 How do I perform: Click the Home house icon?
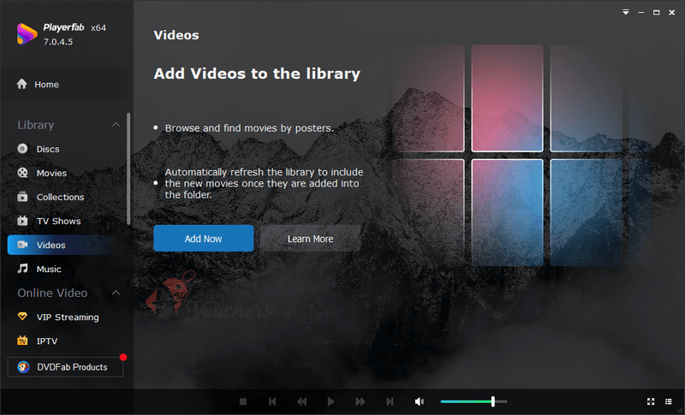(22, 84)
